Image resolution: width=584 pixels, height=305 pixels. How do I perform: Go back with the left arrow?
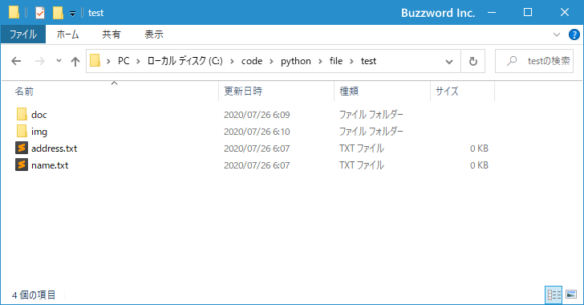pos(16,61)
